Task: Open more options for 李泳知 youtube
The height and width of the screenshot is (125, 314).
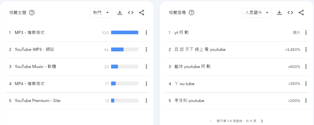Action: coord(306,101)
